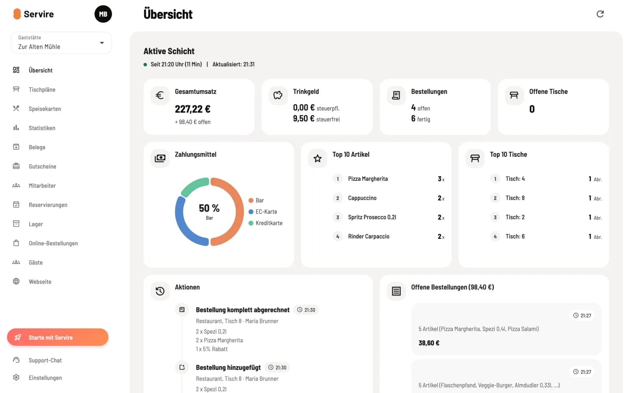Click the Spritz Prosecco 0,2l article row
Screen dimensions: 630x393
pos(389,217)
